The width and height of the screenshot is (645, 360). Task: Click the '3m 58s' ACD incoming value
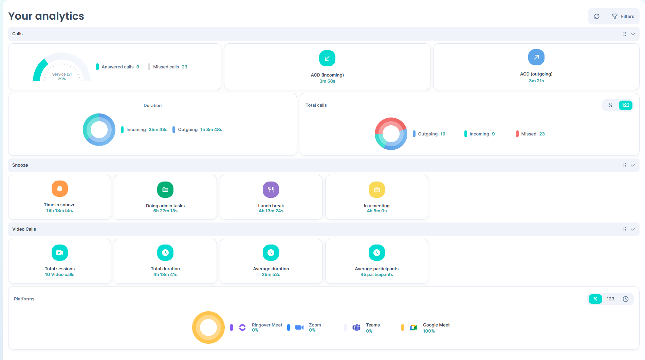click(x=327, y=81)
